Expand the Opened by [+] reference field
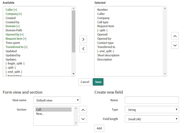 (14, 34)
